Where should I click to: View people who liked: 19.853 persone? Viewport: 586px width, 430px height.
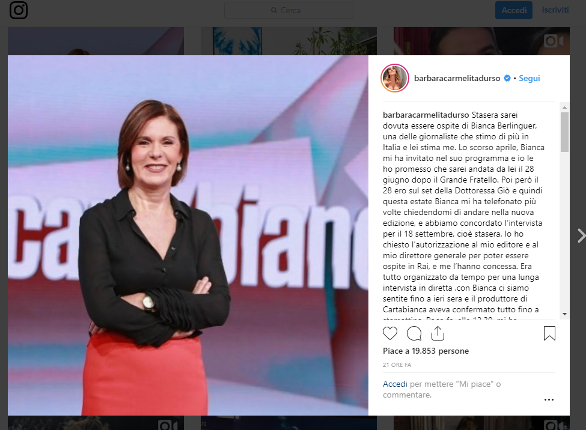click(440, 351)
